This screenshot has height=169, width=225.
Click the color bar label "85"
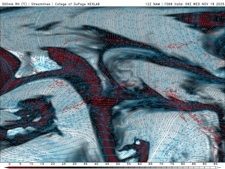pyautogui.click(x=194, y=164)
